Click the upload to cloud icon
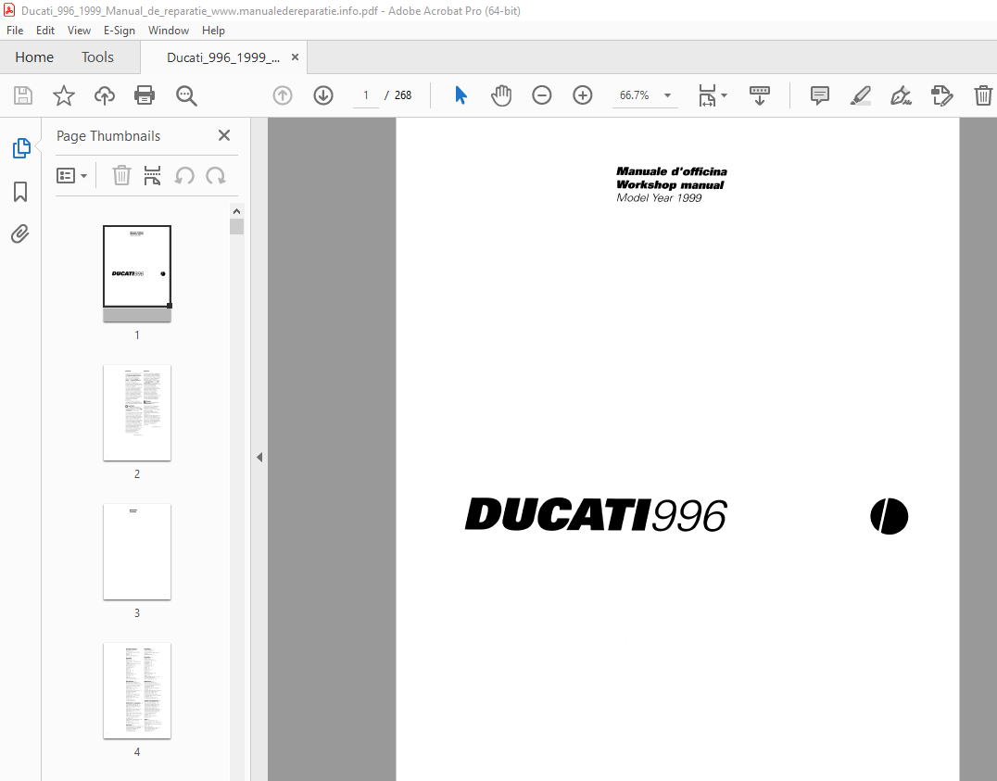The image size is (997, 781). point(105,95)
